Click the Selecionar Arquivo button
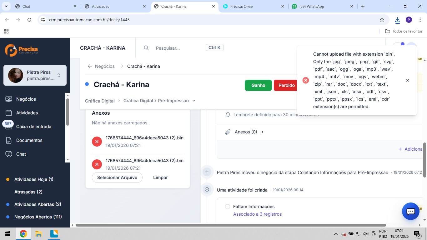Screen dimensions: 427x240 coord(117,177)
